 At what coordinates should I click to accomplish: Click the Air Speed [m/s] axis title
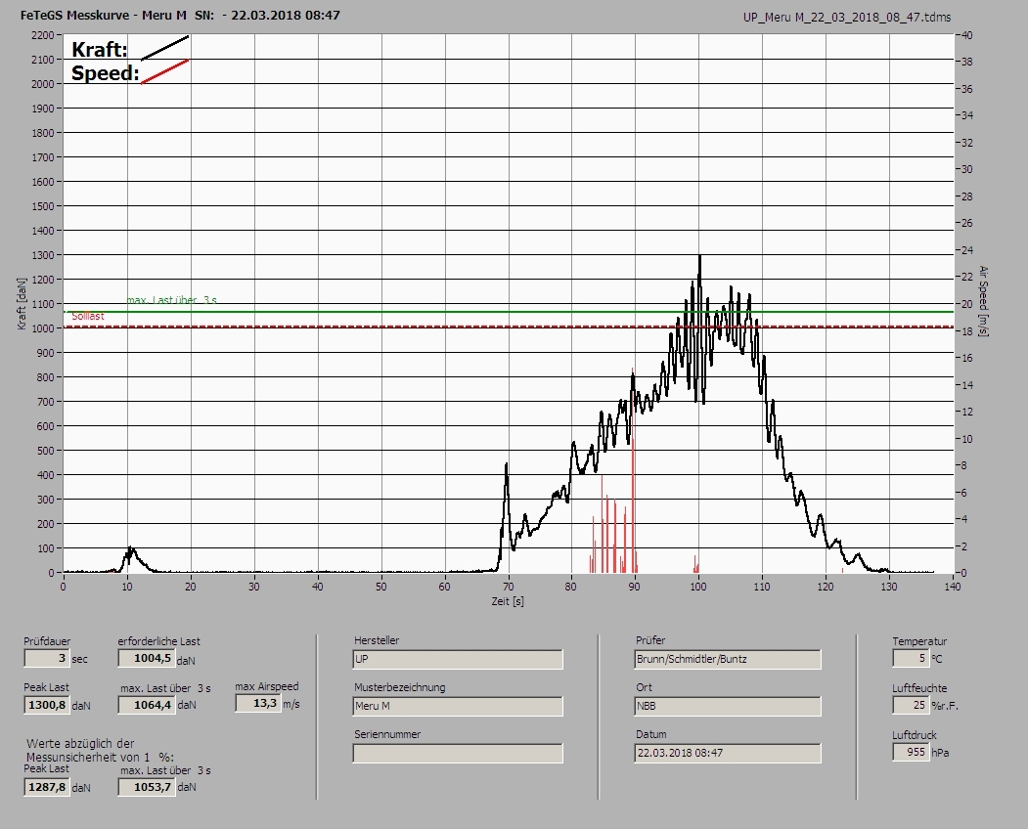click(x=983, y=301)
